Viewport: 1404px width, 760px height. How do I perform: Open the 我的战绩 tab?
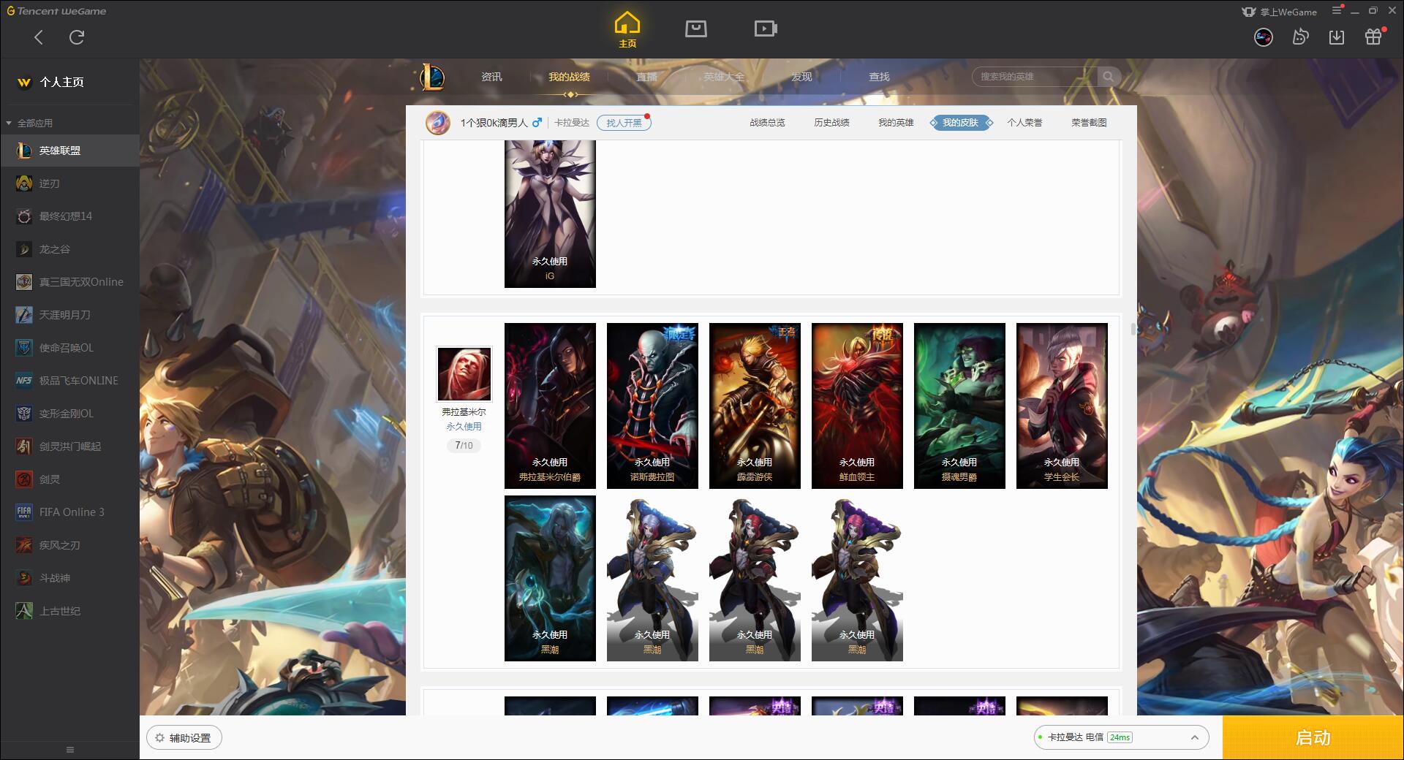[569, 77]
